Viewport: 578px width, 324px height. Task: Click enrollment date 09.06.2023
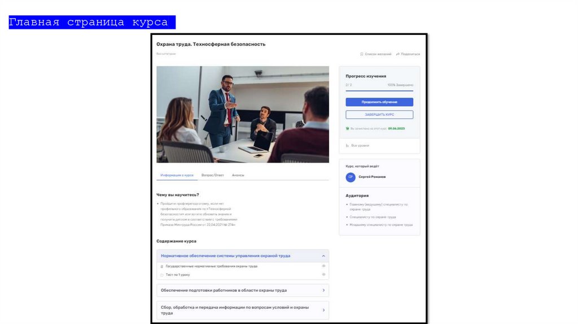396,129
